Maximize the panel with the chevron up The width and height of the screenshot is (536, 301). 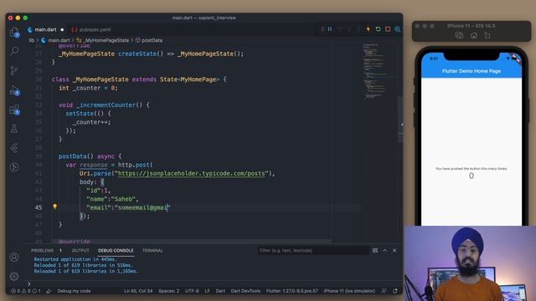[x=384, y=251]
